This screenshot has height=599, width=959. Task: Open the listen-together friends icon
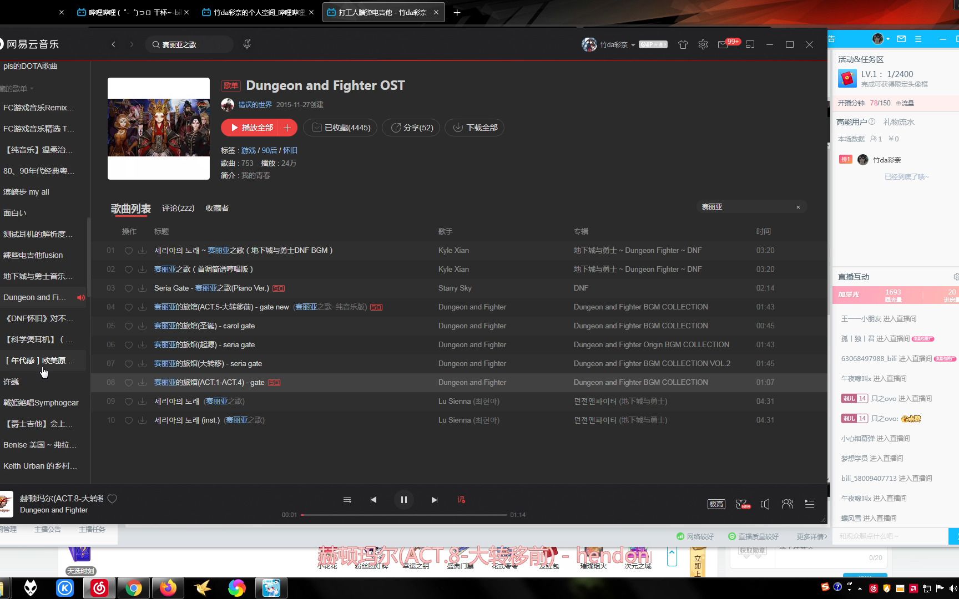(788, 504)
